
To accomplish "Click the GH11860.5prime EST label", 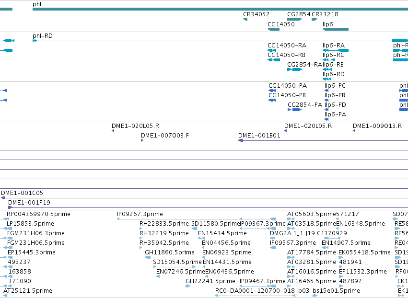I will click(170, 253).
